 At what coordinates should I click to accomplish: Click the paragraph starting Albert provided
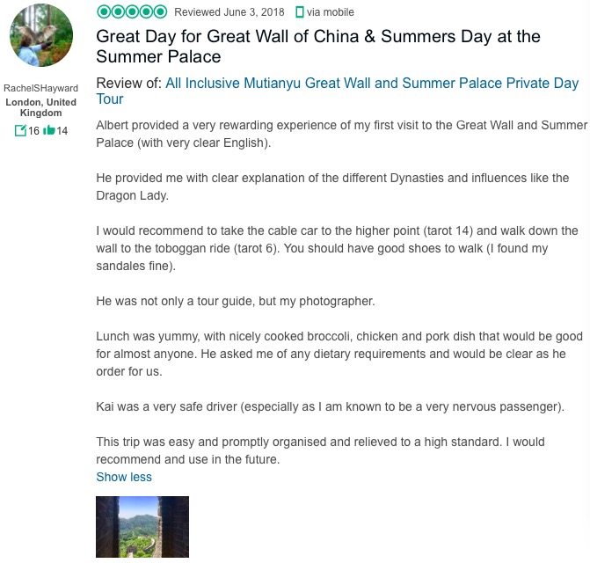(341, 134)
